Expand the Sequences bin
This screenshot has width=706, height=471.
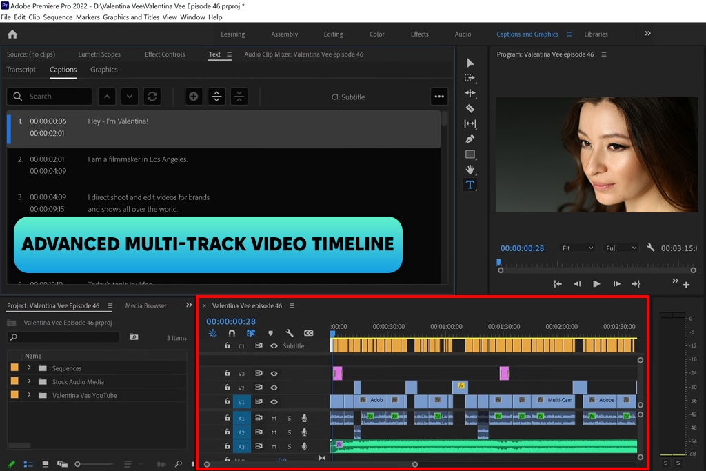pos(29,368)
